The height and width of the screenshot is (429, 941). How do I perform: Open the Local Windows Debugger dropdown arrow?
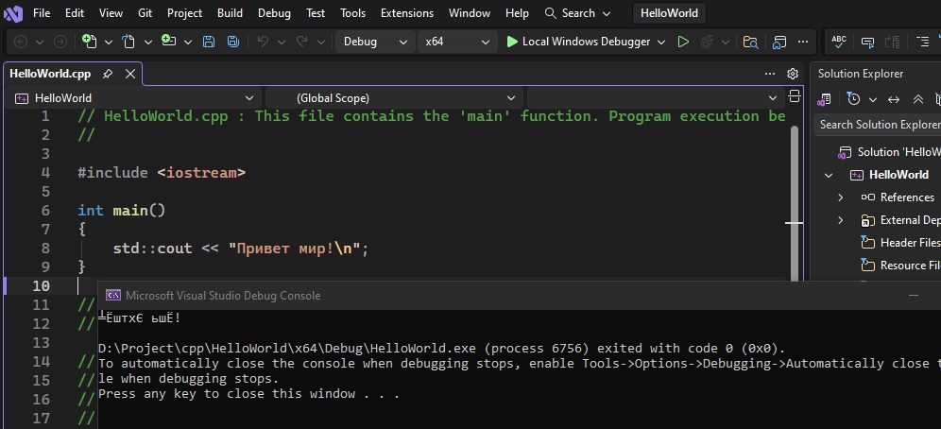(661, 42)
